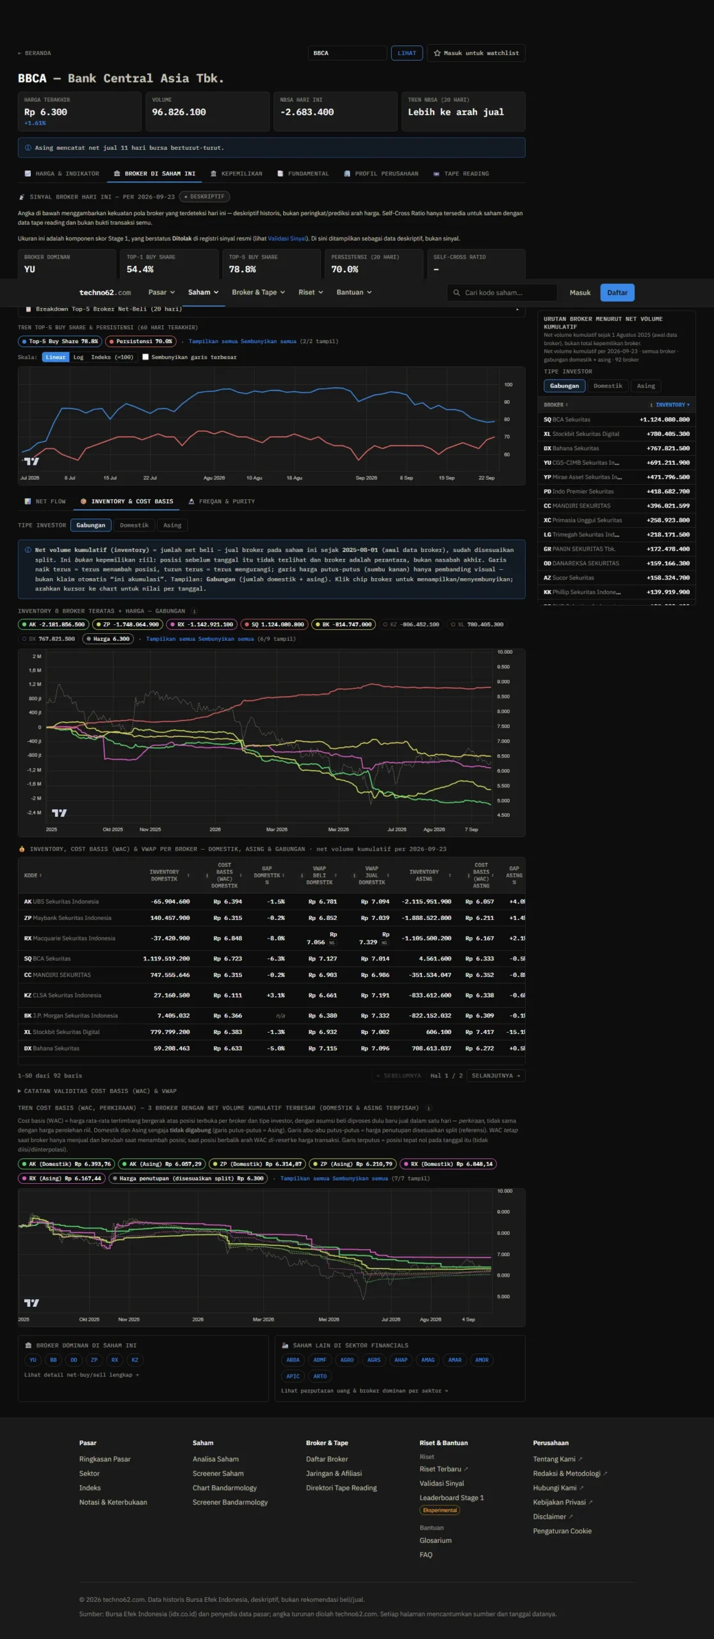This screenshot has height=1639, width=714.
Task: Switch to the Net Flow sub-tab
Action: point(45,501)
